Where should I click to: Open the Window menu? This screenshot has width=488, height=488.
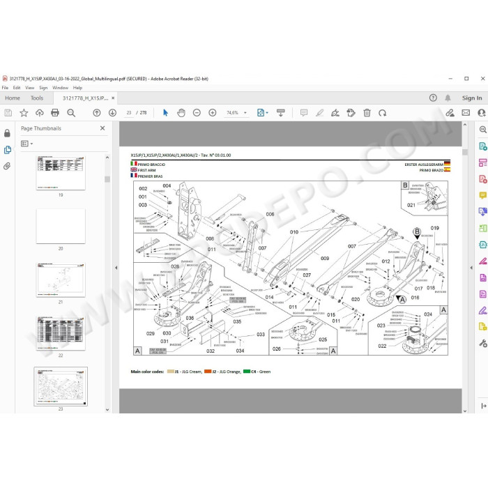coord(60,88)
